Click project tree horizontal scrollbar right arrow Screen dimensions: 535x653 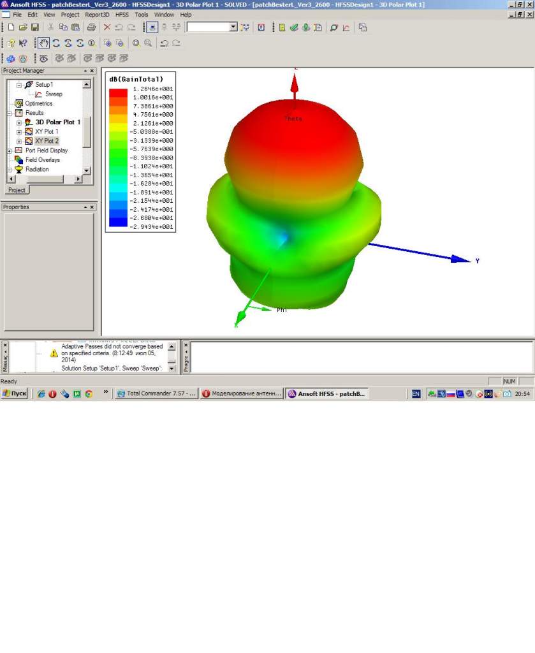click(x=78, y=179)
